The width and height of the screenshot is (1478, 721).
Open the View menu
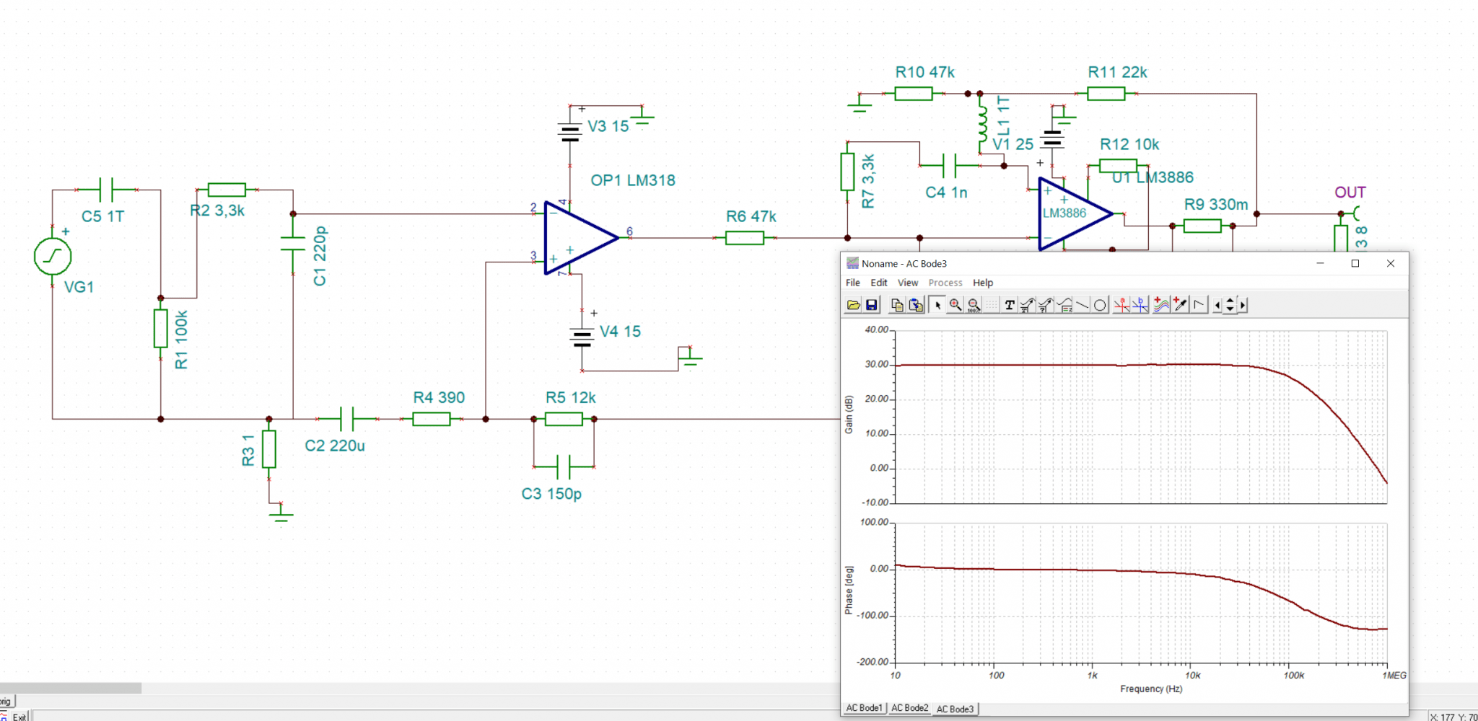[908, 283]
